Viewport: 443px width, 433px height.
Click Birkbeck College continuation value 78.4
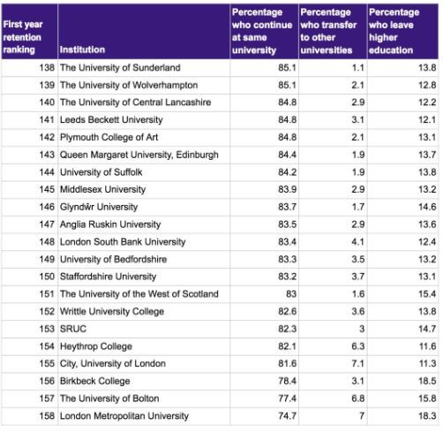[x=264, y=381]
